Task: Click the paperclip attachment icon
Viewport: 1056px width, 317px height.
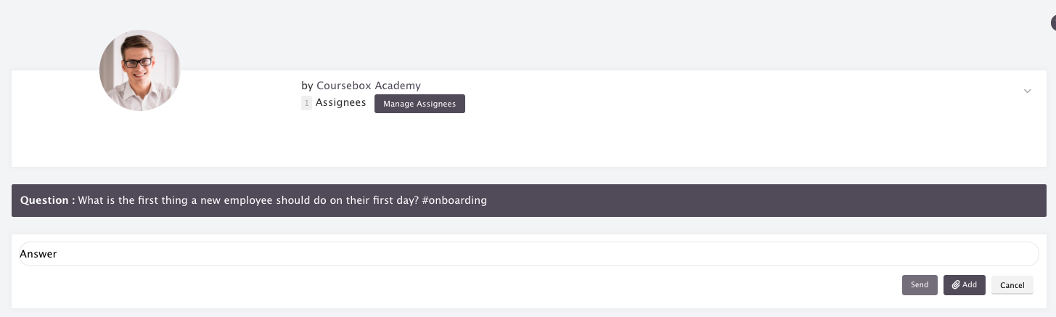Action: 957,285
